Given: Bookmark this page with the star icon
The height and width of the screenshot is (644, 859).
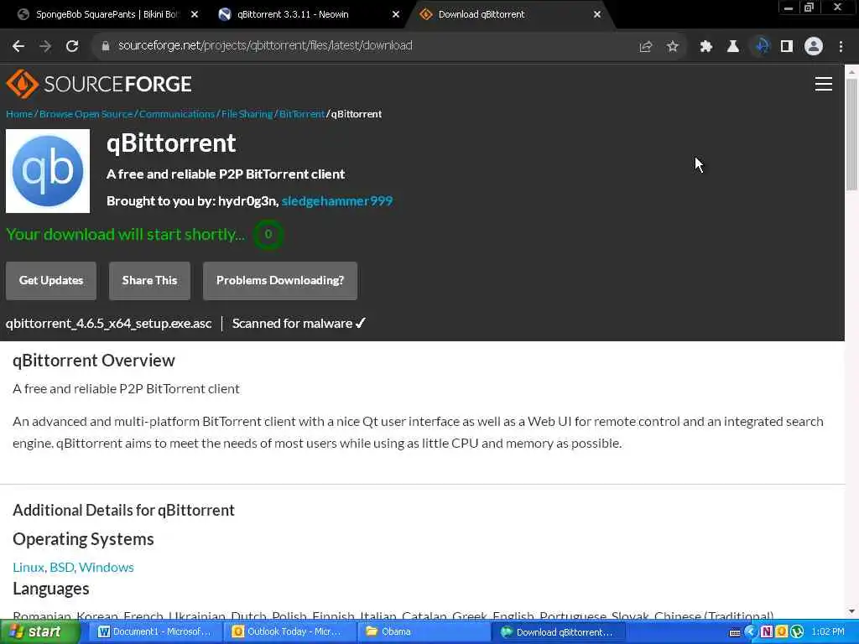Looking at the screenshot, I should pos(673,47).
